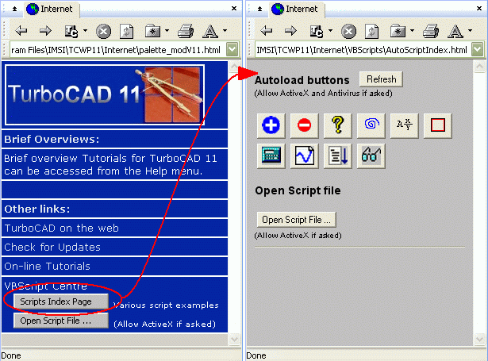
Task: Click Open Script File button in left pane
Action: click(61, 321)
